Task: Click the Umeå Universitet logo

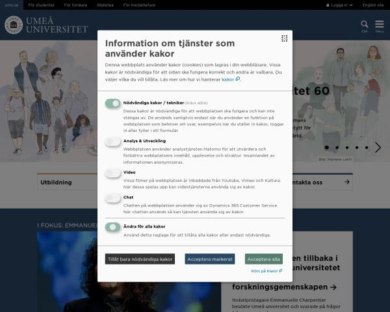Action: coord(46,25)
